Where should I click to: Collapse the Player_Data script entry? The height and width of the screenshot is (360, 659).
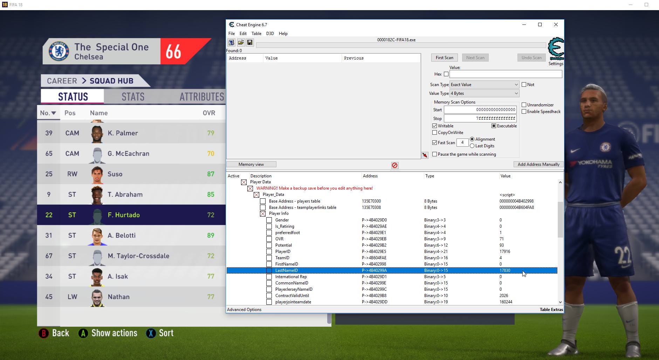256,195
